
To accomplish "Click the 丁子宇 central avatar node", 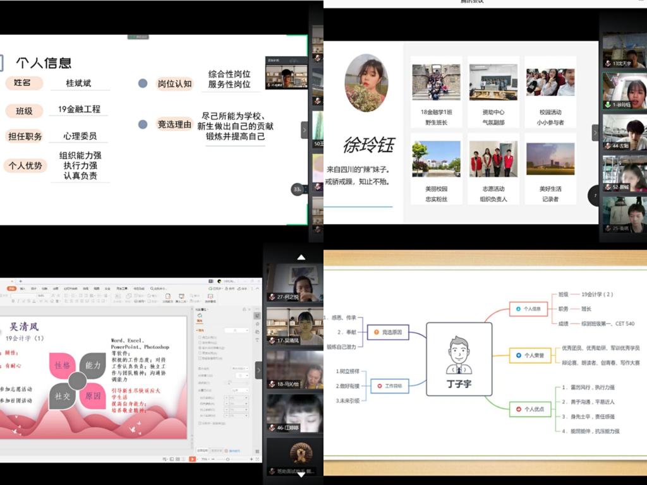I will click(459, 359).
